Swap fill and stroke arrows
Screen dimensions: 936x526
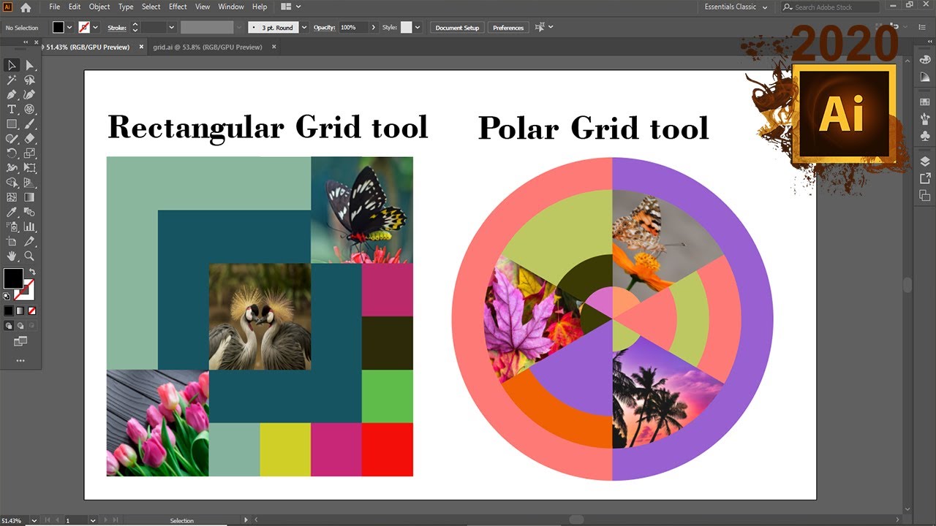[32, 272]
